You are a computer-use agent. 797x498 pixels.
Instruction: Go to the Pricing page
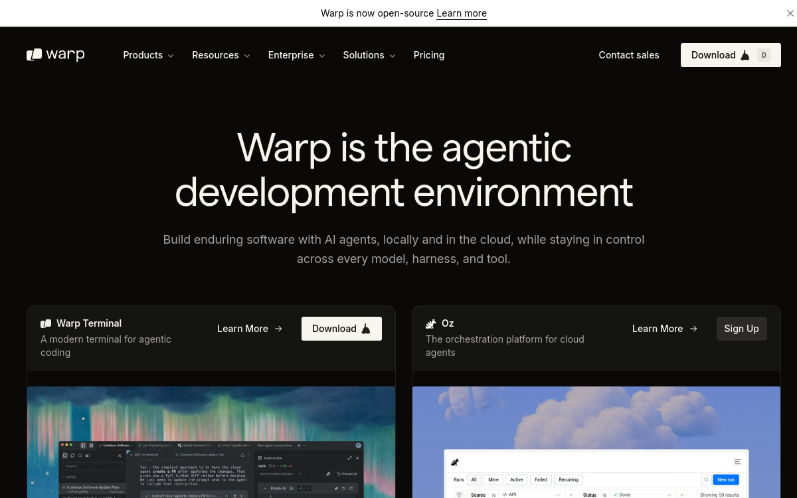coord(429,55)
